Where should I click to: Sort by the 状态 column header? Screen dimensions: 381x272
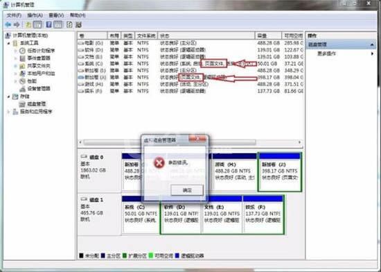tap(206, 36)
